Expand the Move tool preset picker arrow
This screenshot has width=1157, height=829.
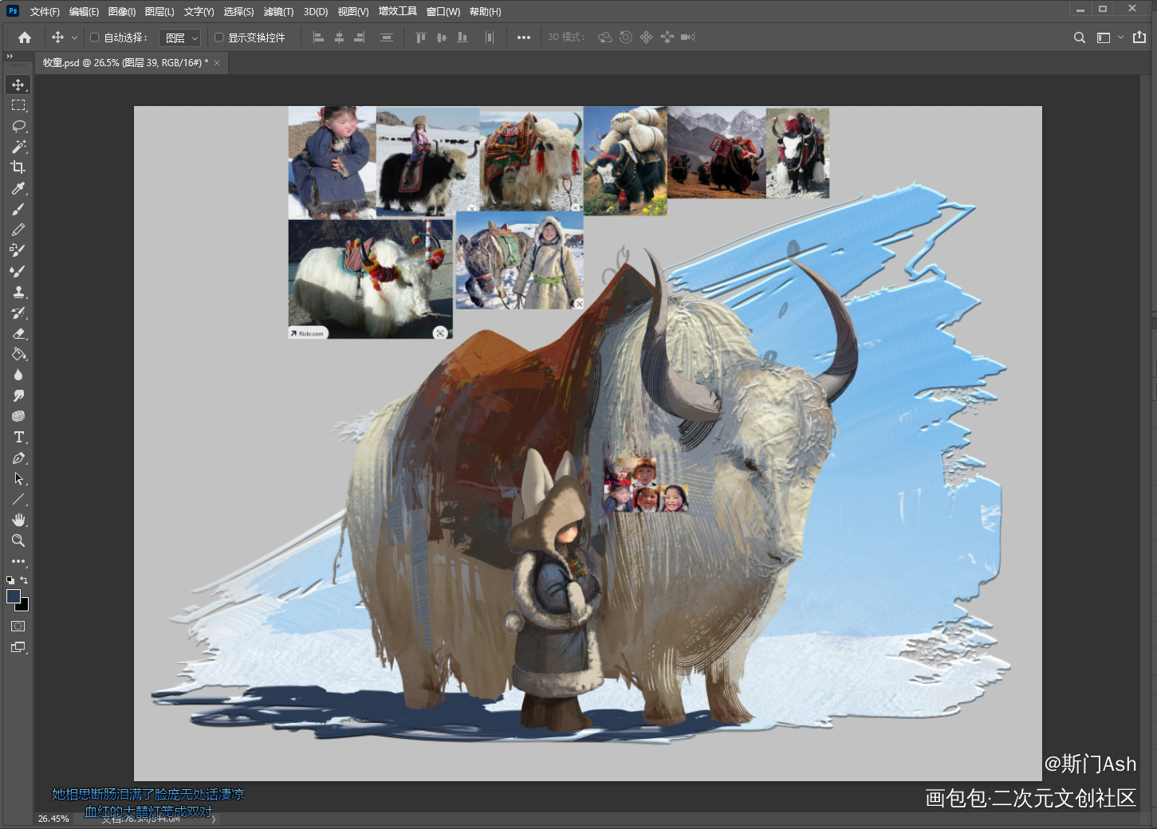coord(75,37)
